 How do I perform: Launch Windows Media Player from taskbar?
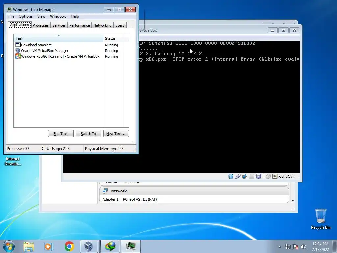49,246
